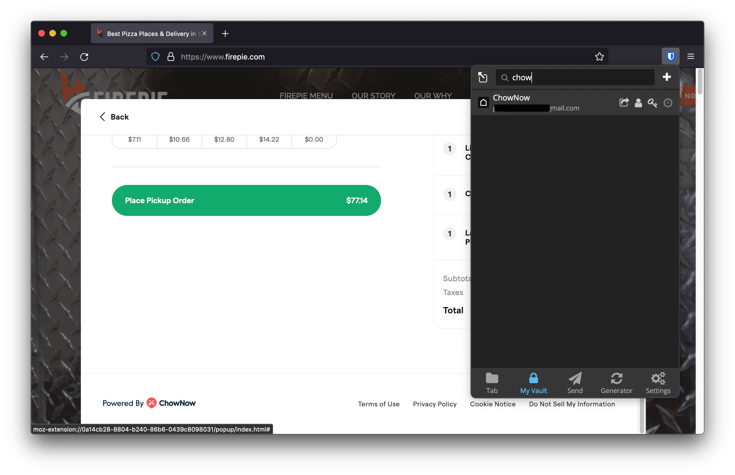The width and height of the screenshot is (735, 475).
Task: Open Bitwarden Settings tab
Action: point(658,383)
